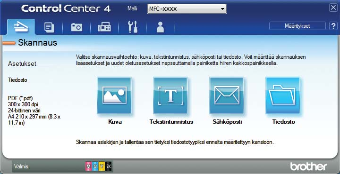Viewport: 340px width, 174px height.
Task: Open the Photo camera tab
Action: (x=77, y=28)
